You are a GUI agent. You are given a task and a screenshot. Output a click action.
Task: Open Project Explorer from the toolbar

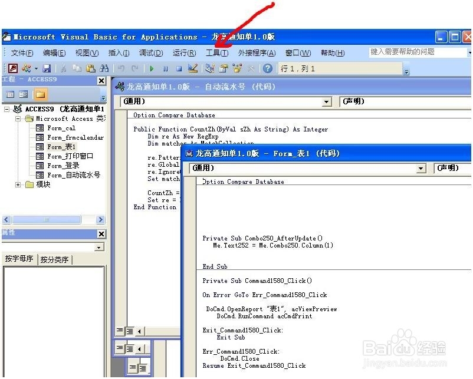click(x=209, y=68)
